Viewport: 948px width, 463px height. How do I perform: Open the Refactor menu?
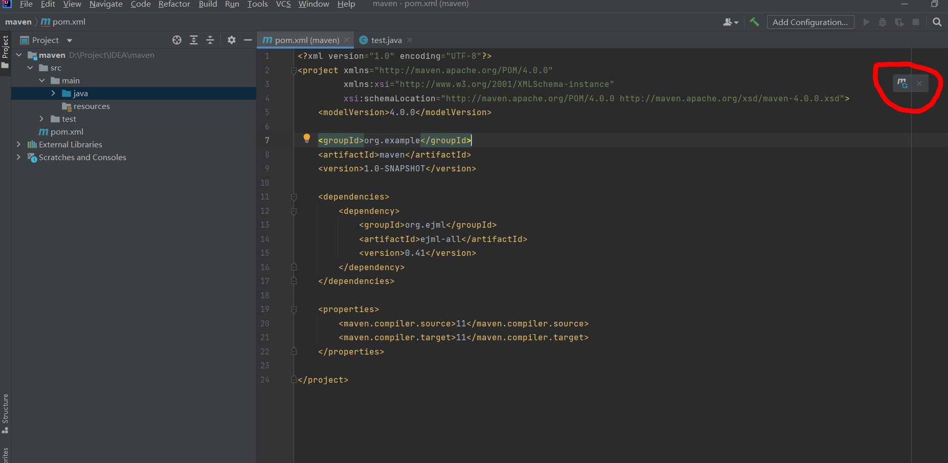point(174,4)
